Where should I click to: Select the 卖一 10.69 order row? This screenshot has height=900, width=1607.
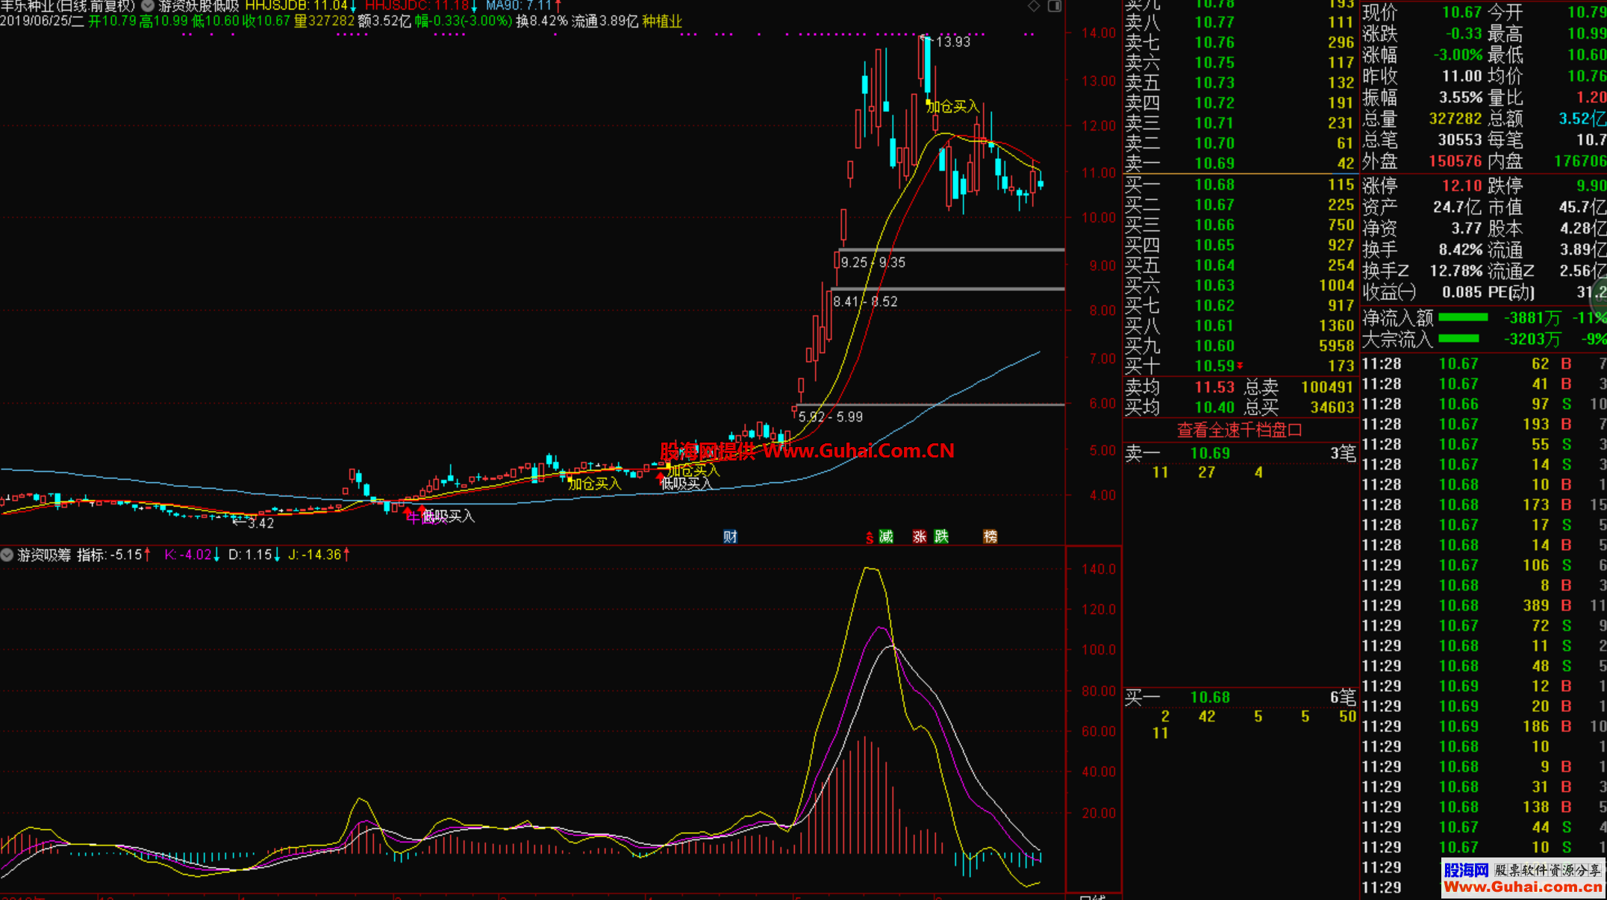click(1239, 163)
